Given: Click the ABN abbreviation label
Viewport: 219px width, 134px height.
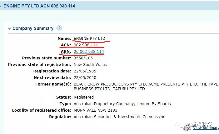Looking at the screenshot, I should point(66,52).
